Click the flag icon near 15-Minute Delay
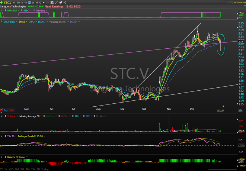 click(232, 3)
